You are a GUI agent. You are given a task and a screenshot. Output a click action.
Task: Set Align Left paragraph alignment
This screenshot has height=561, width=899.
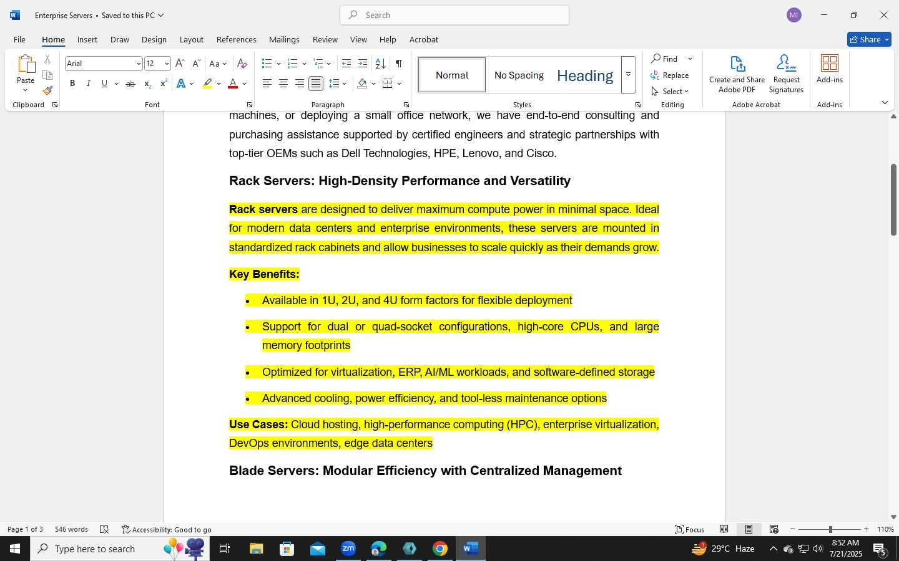267,84
